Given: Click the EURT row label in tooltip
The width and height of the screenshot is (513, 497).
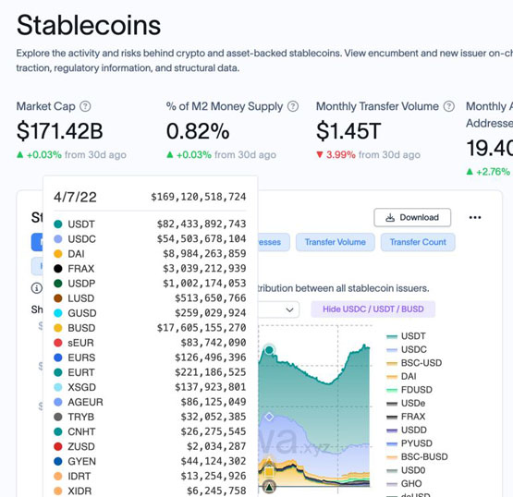Looking at the screenshot, I should [81, 372].
